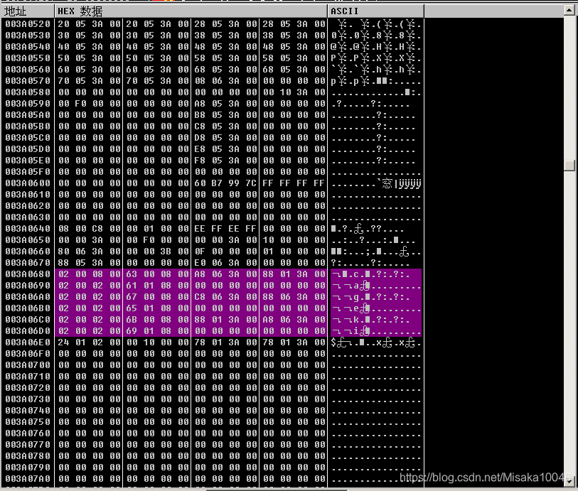Click hex byte 24 in row 003A06E0
The image size is (578, 491).
(63, 342)
